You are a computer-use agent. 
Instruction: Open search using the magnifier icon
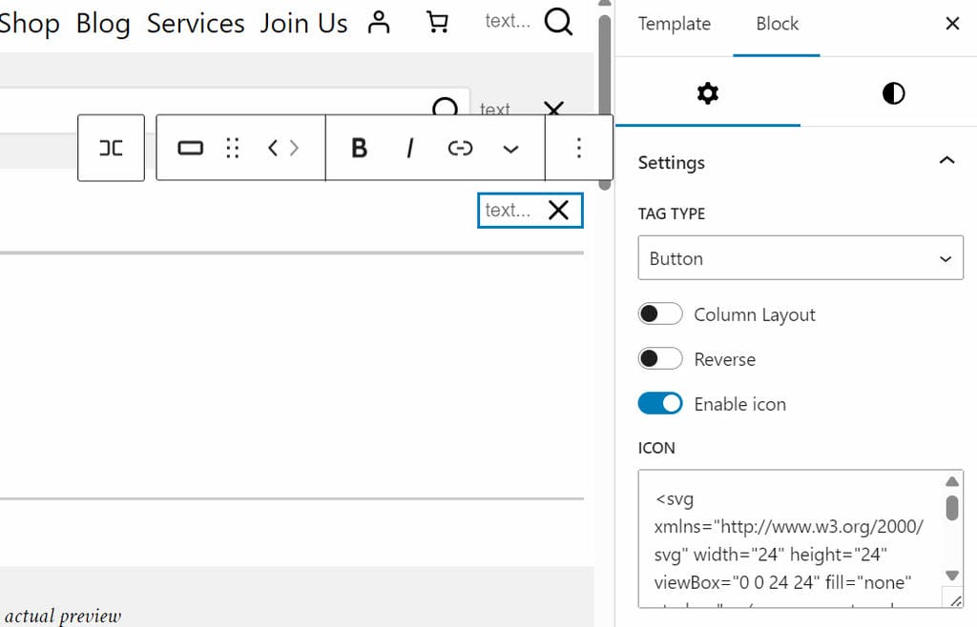[559, 21]
